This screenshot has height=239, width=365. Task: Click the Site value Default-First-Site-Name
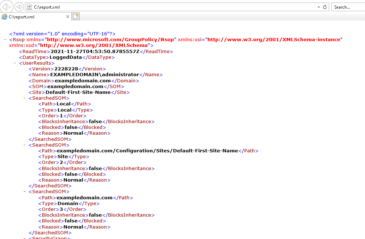[78, 92]
